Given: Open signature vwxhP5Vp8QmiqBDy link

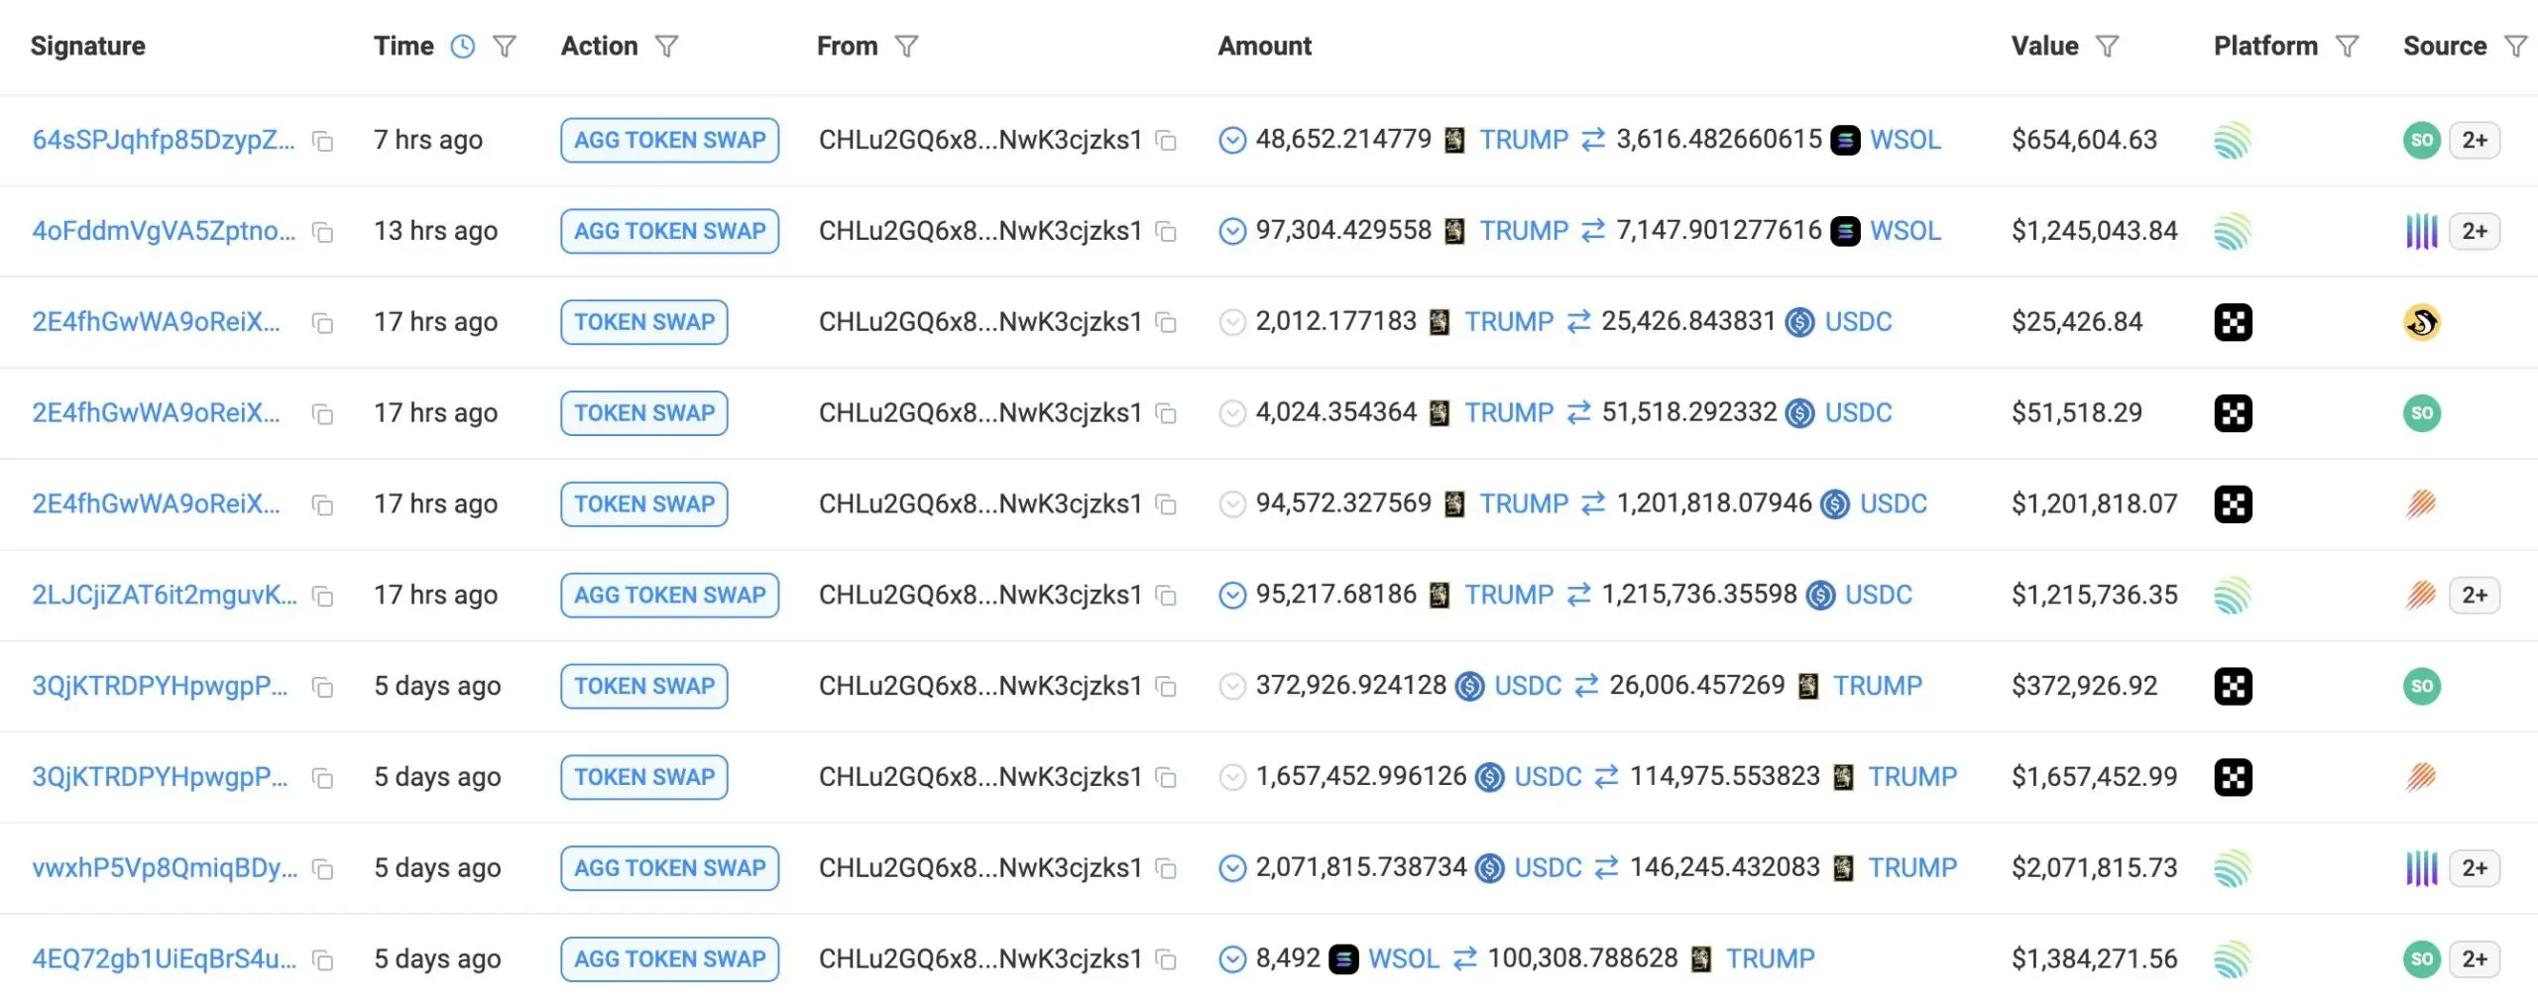Looking at the screenshot, I should (x=165, y=868).
